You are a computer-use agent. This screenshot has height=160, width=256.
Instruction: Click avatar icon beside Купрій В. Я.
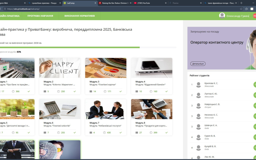point(198,148)
